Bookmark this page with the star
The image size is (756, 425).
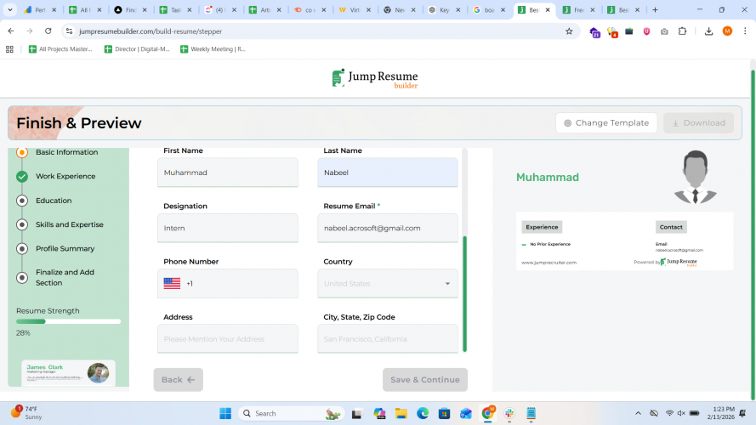569,31
